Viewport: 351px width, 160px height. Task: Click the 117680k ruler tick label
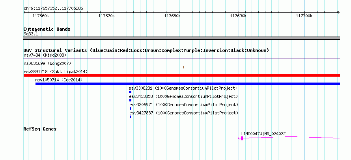(172, 16)
